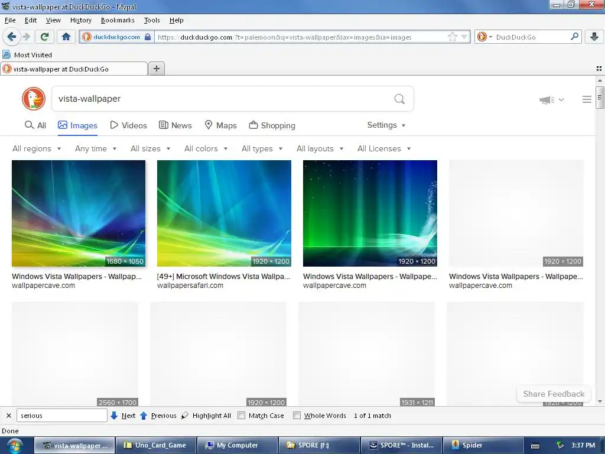
Task: Reload the current page
Action: 44,37
